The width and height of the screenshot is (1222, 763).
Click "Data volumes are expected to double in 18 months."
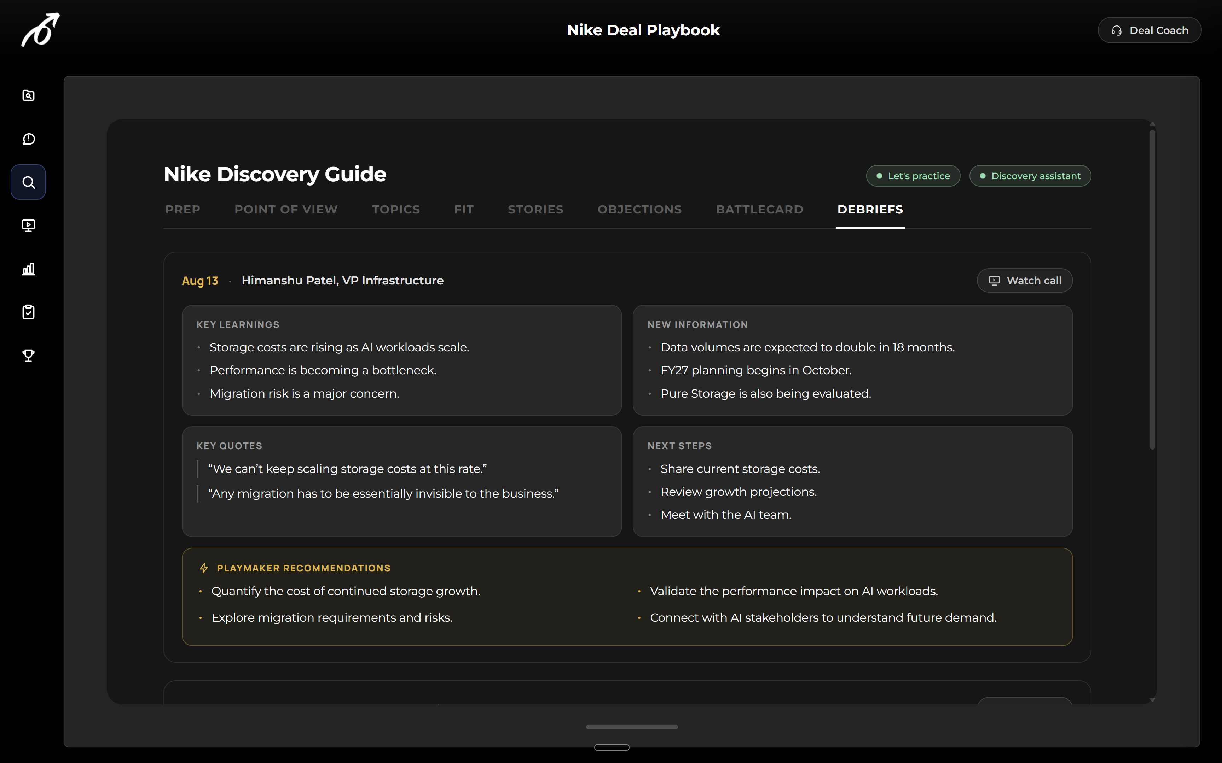(807, 347)
